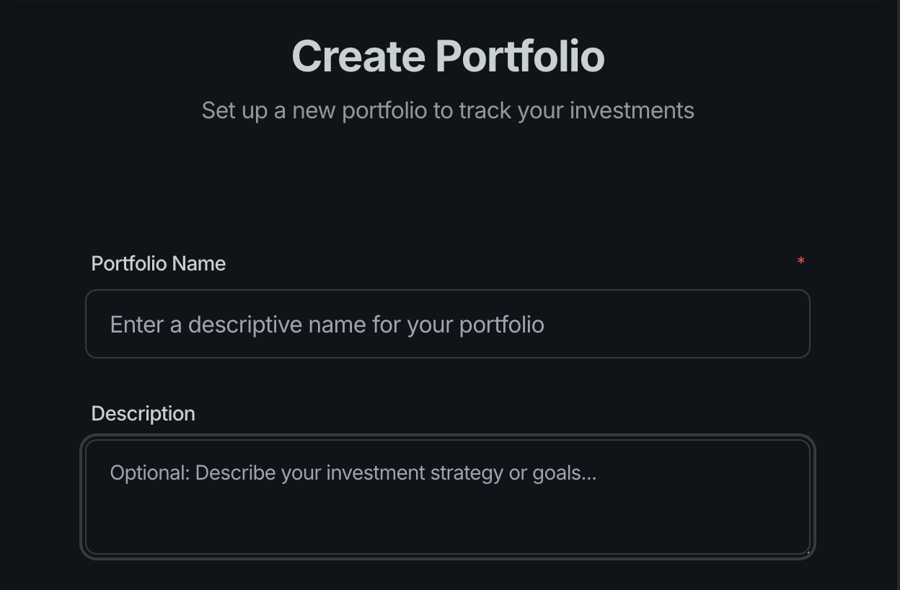This screenshot has width=900, height=590.
Task: Click the Portfolio Name field placeholder text
Action: click(x=327, y=325)
